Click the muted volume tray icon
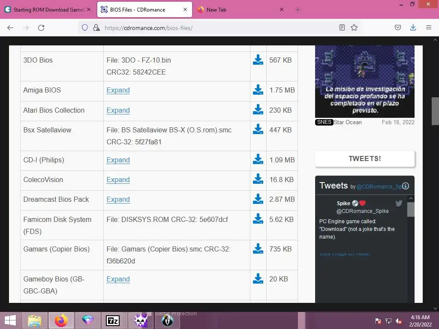The height and width of the screenshot is (329, 439). click(399, 320)
